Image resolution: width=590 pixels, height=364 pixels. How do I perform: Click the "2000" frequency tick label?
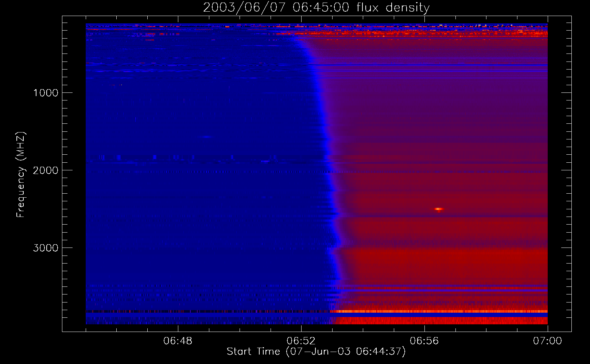[46, 170]
